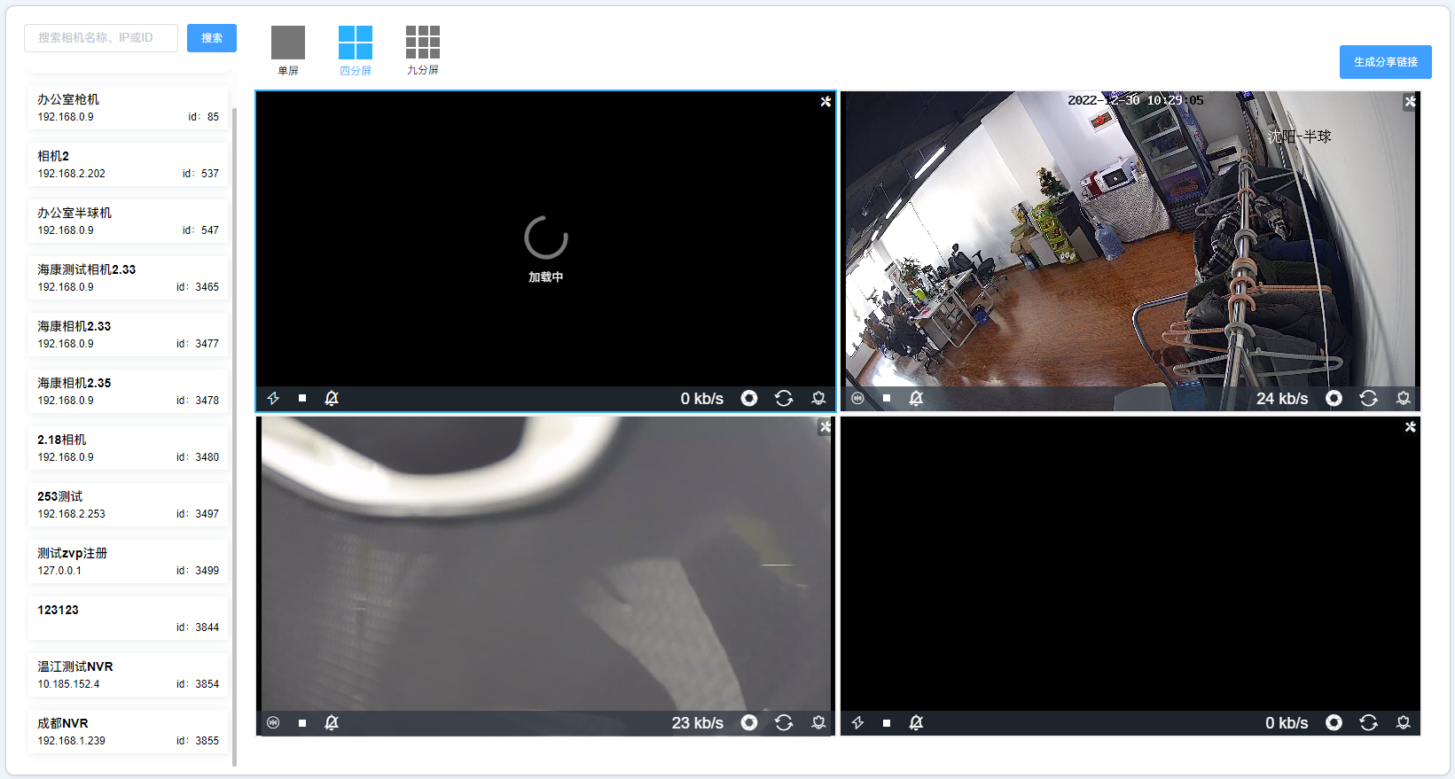This screenshot has height=779, width=1455.
Task: Switch to 单屏 single-screen layout
Action: click(x=288, y=50)
